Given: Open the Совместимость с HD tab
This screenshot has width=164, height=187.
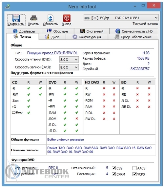Looking at the screenshot, I should point(134,31).
